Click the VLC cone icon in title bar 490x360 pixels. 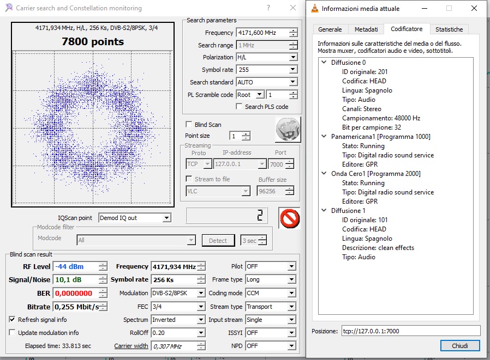315,8
